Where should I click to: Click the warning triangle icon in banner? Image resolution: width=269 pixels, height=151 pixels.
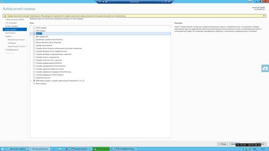pyautogui.click(x=5, y=16)
